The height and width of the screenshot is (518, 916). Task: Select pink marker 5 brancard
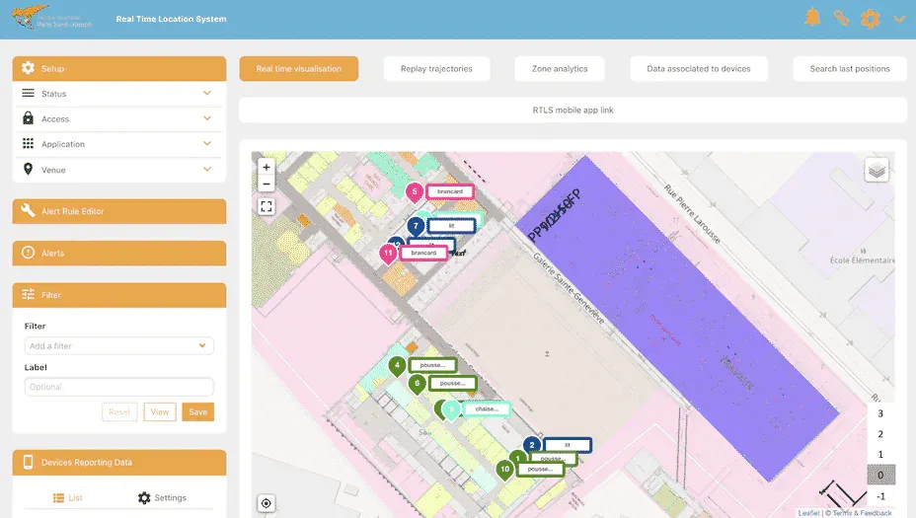click(x=415, y=192)
